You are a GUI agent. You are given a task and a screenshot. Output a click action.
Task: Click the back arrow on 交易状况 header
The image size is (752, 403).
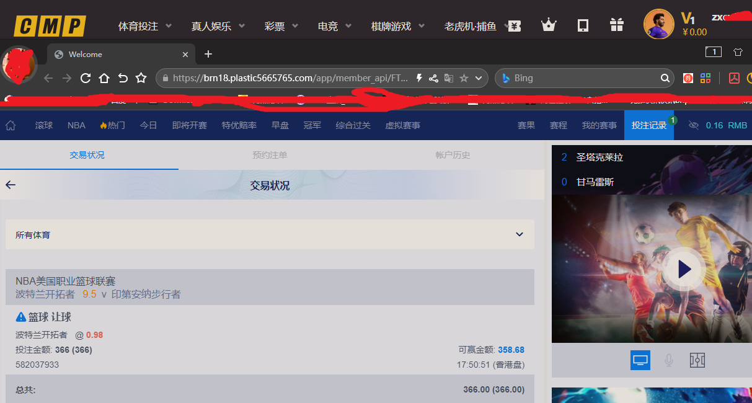[x=10, y=184]
